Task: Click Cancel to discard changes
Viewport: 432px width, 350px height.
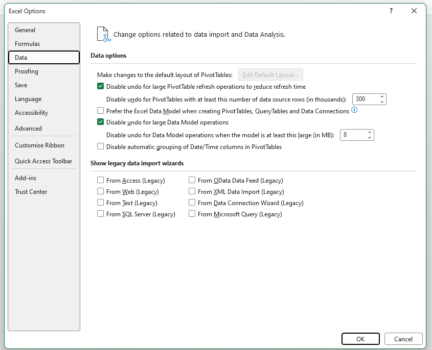Action: point(403,339)
